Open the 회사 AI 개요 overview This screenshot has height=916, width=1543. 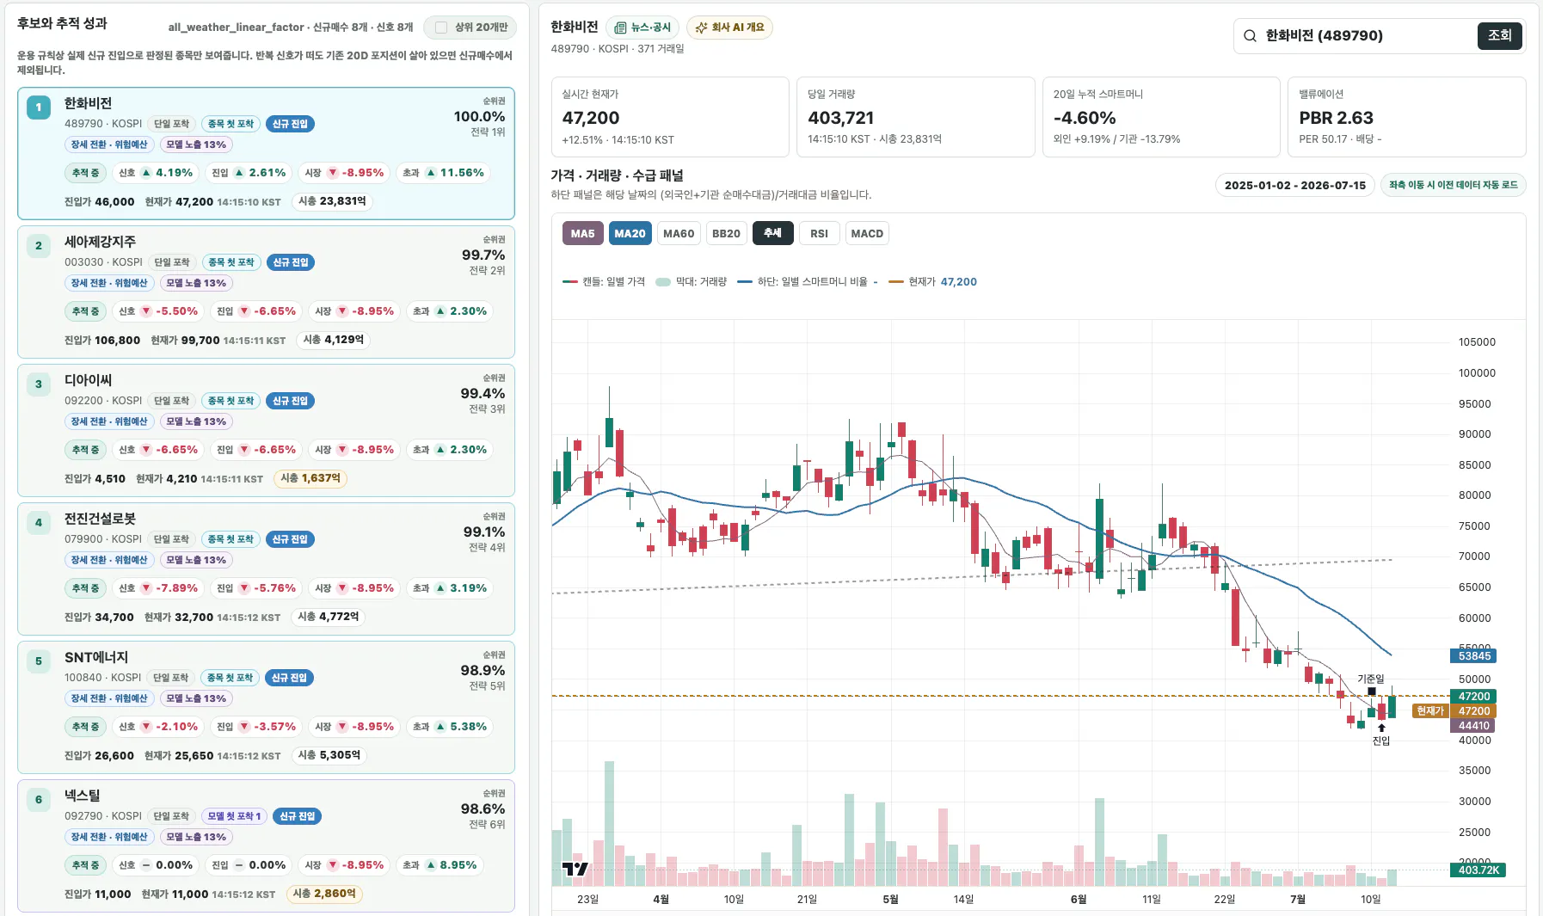click(729, 28)
